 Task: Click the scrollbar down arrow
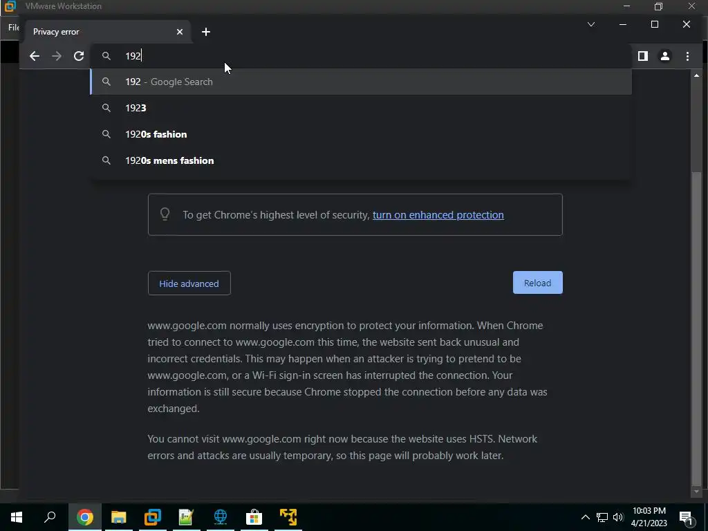coord(696,492)
